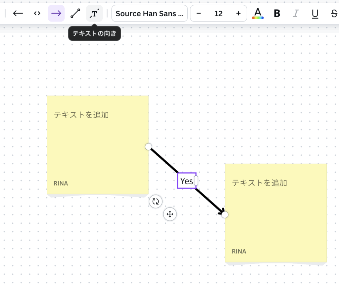The height and width of the screenshot is (288, 339).
Task: Select the right-pointing arrow line style
Action: point(56,13)
